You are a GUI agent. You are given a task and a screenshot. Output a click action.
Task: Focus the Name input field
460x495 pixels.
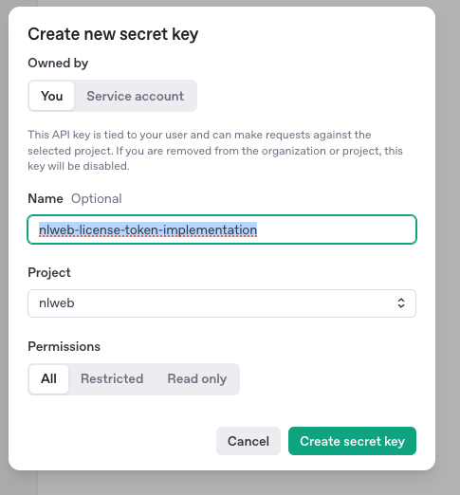coord(222,229)
